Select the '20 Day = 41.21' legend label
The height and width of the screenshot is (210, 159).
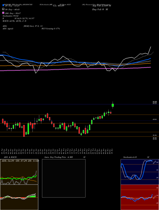tap(12, 6)
